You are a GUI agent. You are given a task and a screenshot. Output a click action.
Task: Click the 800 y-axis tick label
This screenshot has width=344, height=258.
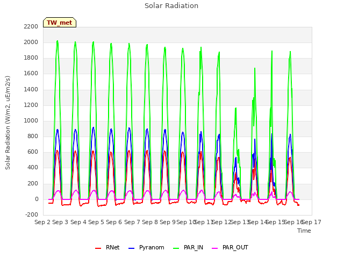(33, 137)
